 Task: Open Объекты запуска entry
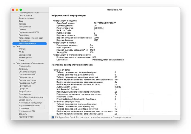point(27,72)
